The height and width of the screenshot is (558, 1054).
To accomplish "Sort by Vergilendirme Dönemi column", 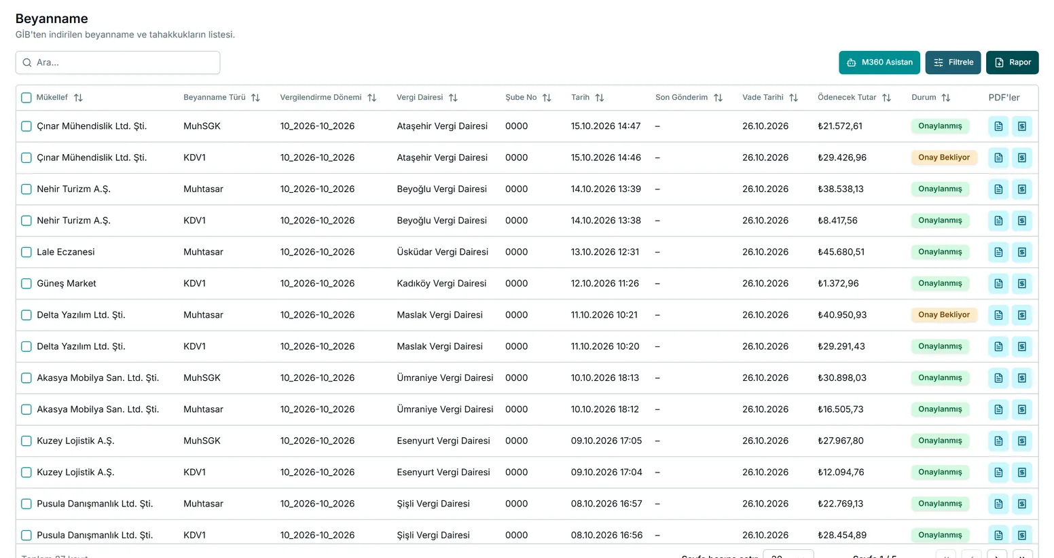I will pos(371,98).
